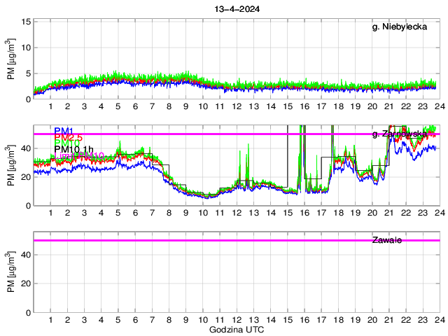This screenshot has width=448, height=336.
Task: Click y-axis value 10 on top chart
Action: click(x=27, y=48)
